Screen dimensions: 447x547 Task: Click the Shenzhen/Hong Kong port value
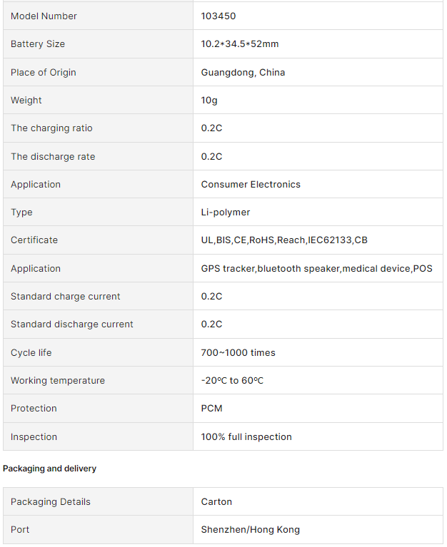250,530
